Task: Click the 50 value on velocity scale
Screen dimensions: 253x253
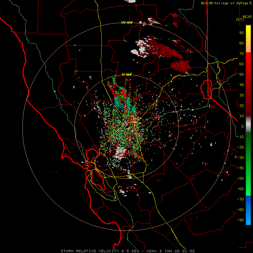Action: 241,74
